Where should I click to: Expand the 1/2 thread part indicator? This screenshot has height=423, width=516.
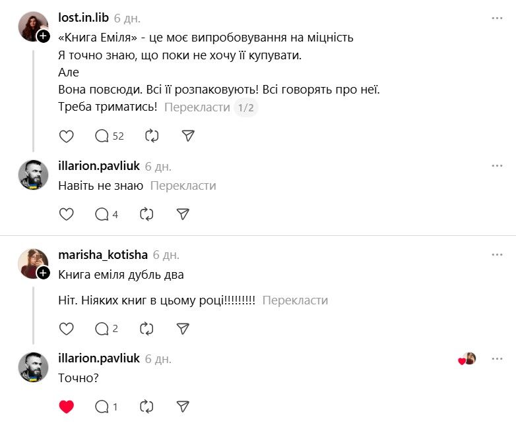coord(245,107)
